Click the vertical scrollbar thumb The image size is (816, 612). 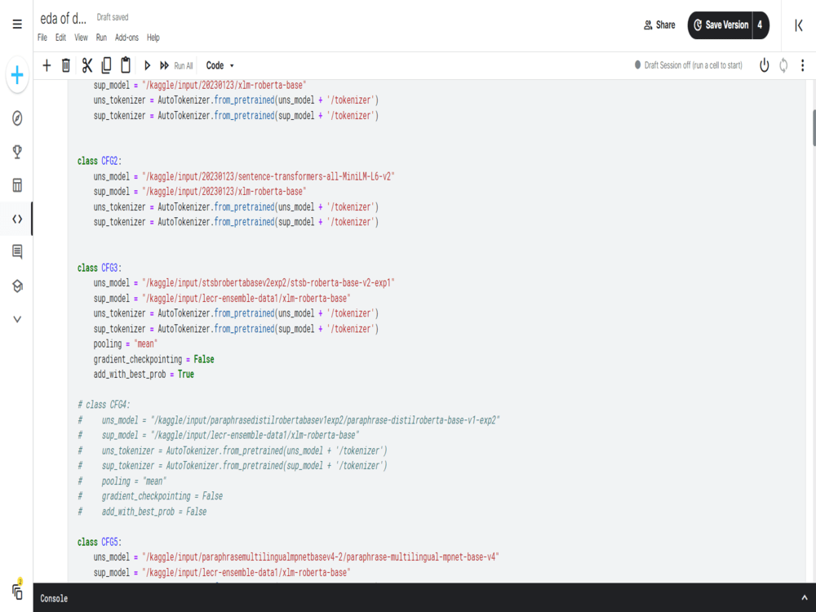(x=814, y=128)
